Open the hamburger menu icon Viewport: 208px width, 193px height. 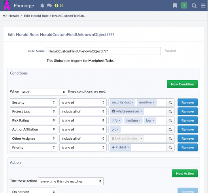point(203,6)
